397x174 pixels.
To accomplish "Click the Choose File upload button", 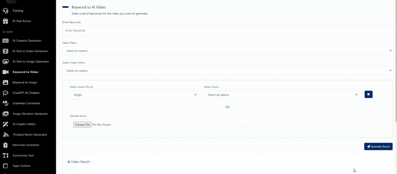I will click(x=82, y=124).
